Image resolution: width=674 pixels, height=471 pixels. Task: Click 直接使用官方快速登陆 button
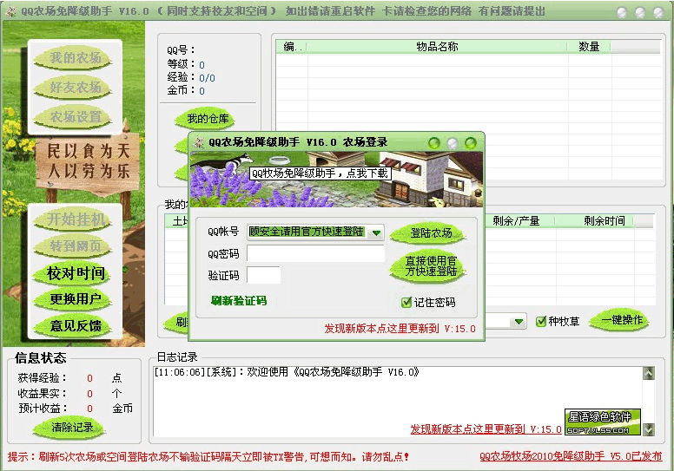[x=429, y=266]
